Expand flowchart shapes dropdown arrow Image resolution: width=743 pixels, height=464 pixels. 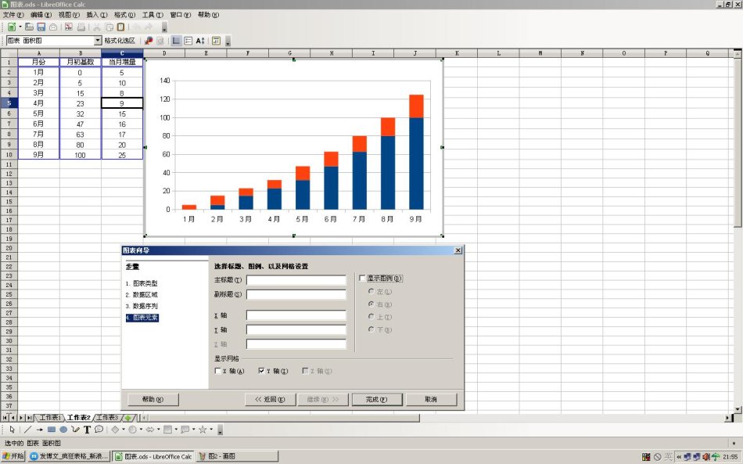pos(176,430)
